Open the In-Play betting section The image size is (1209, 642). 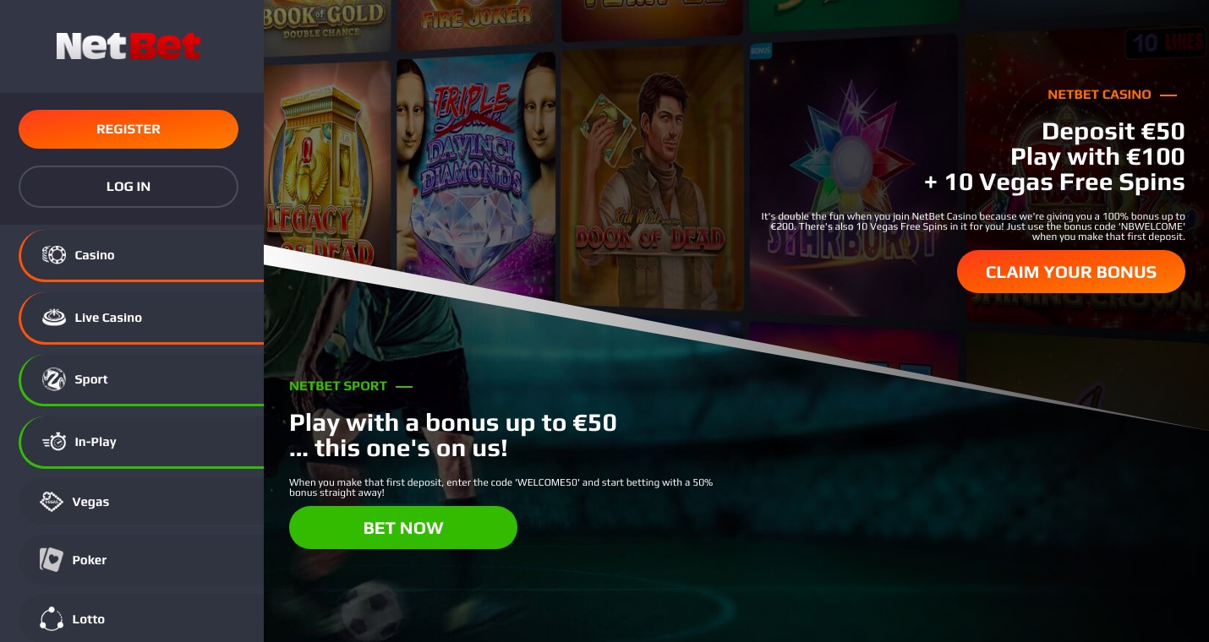tap(141, 442)
